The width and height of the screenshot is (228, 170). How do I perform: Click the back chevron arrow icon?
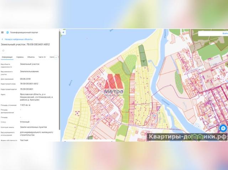point(2,39)
